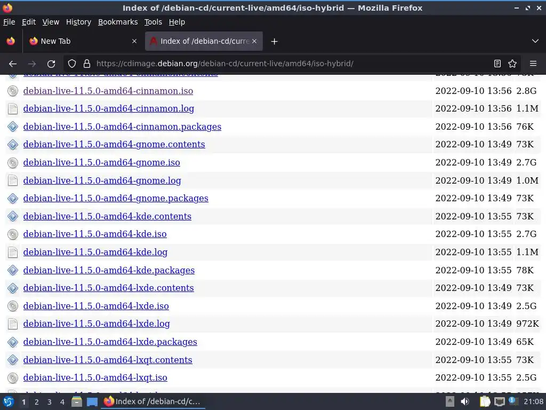The width and height of the screenshot is (546, 410).
Task: Open the LXQt start menu icon
Action: [9, 402]
